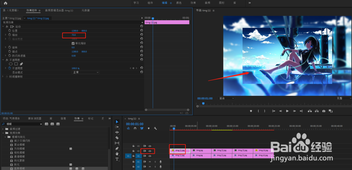The width and height of the screenshot is (352, 170).
Task: Create a rectangle opacity mask
Action: click(x=16, y=64)
